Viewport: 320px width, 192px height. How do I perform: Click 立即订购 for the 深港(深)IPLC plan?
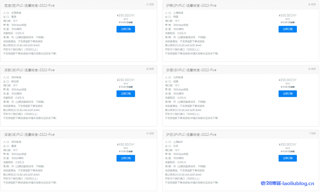point(126,158)
